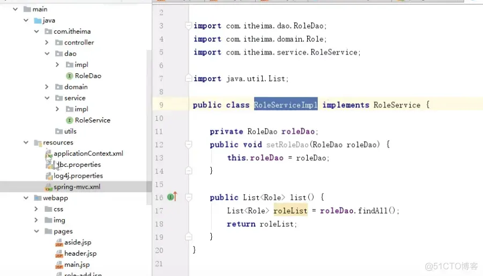Collapse the service package chevron

click(x=47, y=98)
